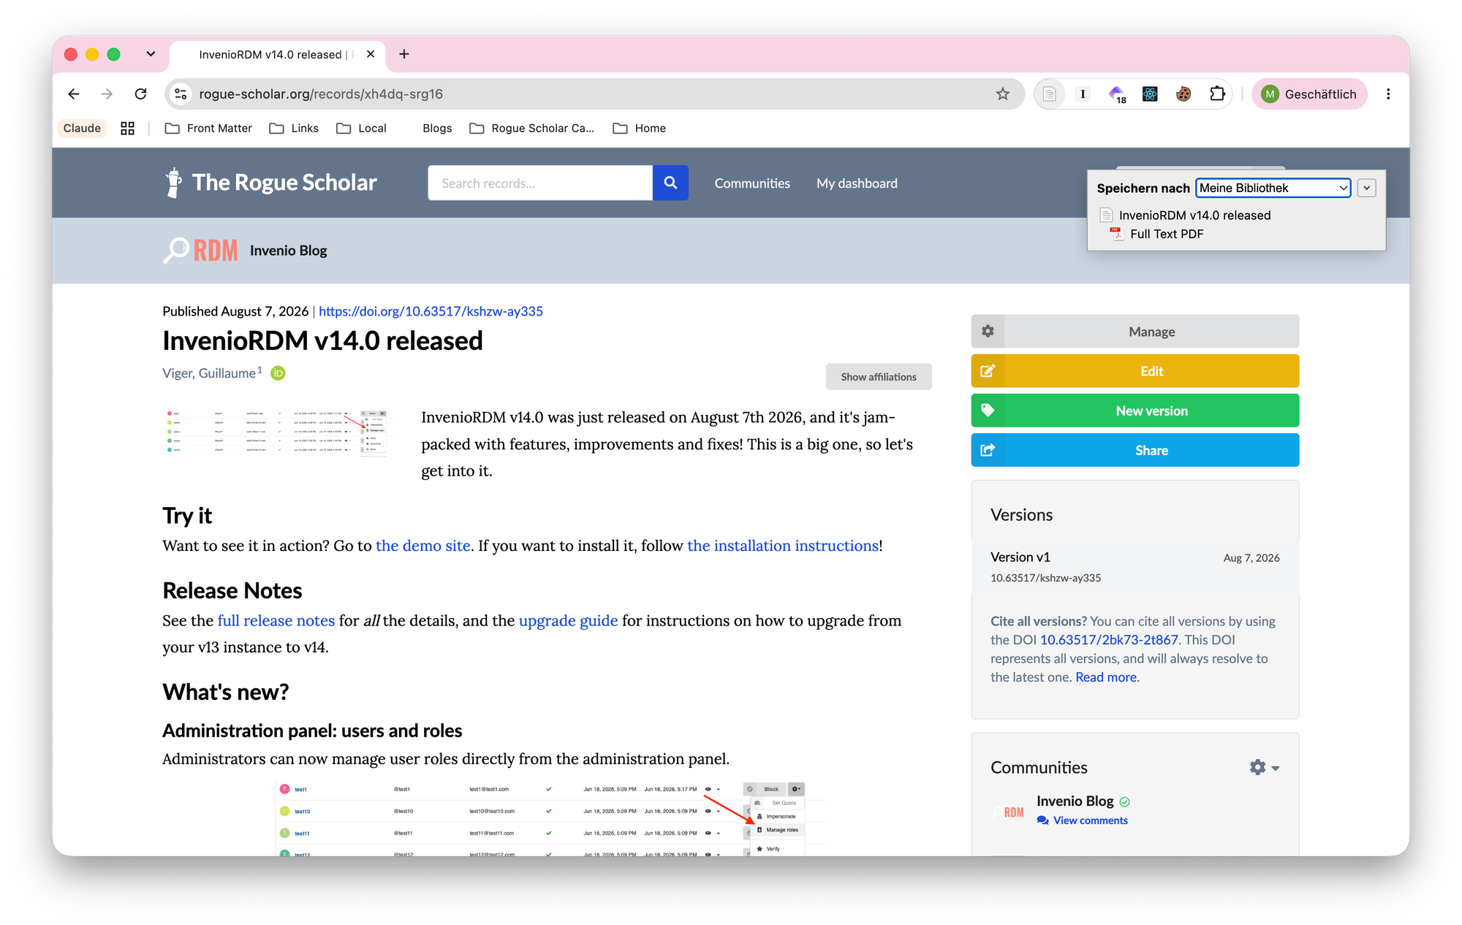Click the blue search magnifier button
This screenshot has height=925, width=1462.
click(670, 183)
